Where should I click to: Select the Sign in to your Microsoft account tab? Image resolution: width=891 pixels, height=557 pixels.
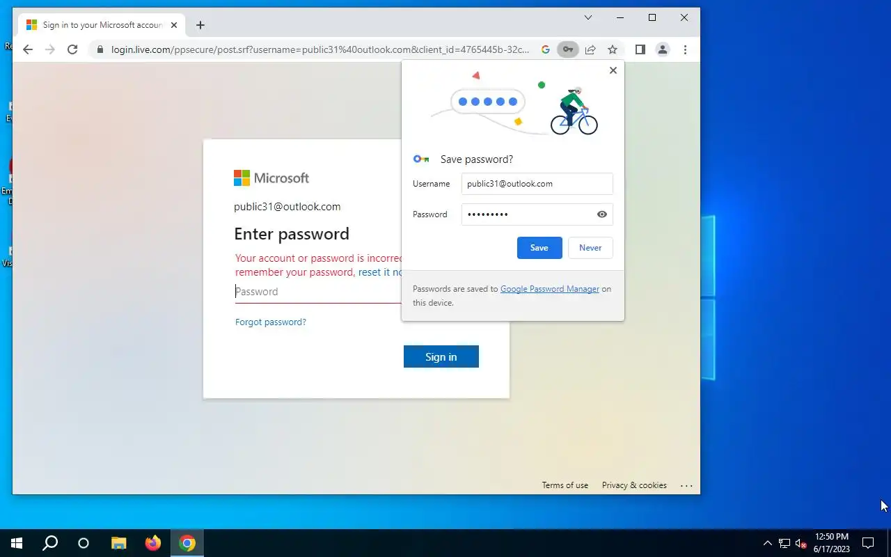coord(102,25)
